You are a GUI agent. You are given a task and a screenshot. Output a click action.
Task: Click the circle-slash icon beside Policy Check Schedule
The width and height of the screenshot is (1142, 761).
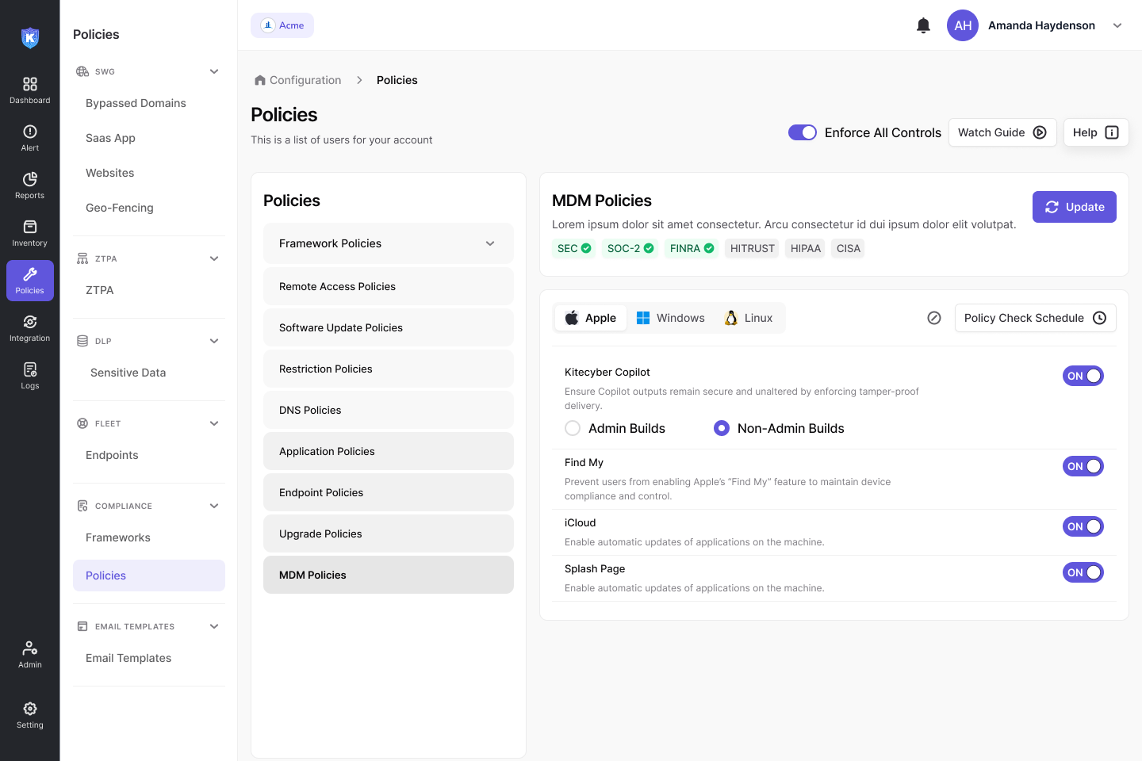934,318
